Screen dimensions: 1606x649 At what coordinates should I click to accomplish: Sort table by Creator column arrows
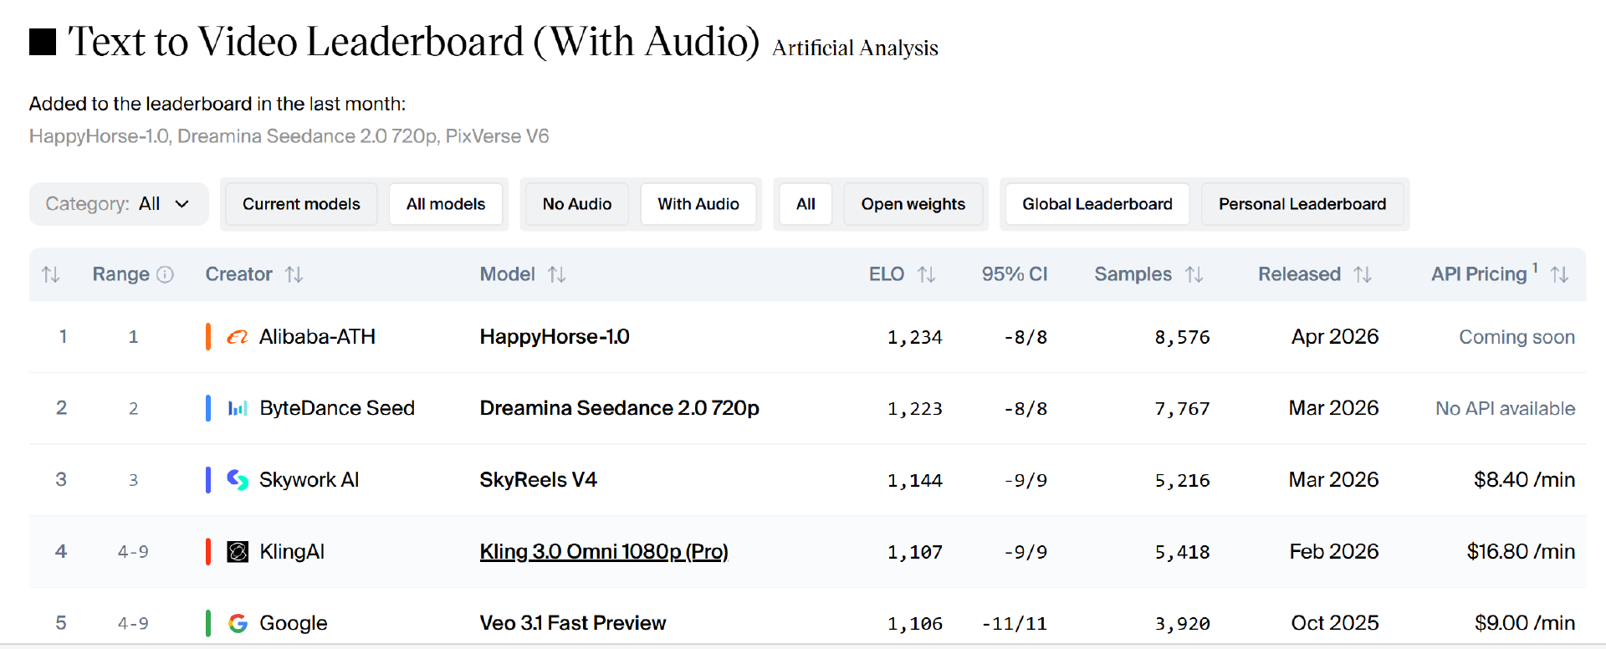tap(294, 274)
